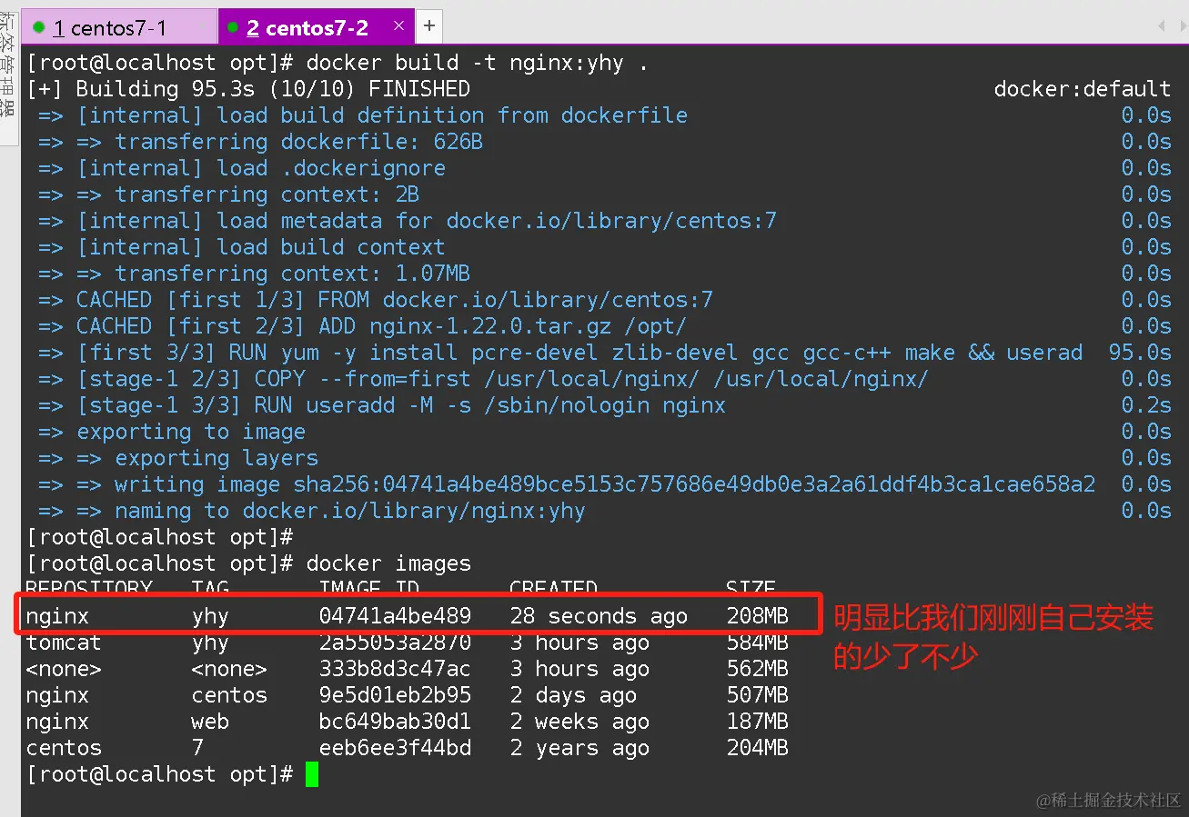The height and width of the screenshot is (817, 1189).
Task: Click the 'exporting layers' line
Action: tap(178, 458)
